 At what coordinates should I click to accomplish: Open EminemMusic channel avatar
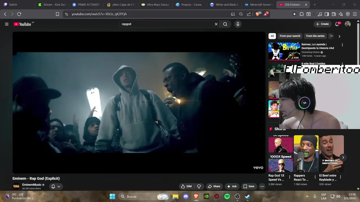[17, 186]
